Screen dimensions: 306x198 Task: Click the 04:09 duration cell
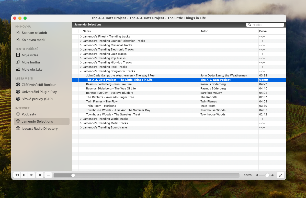pos(264,80)
